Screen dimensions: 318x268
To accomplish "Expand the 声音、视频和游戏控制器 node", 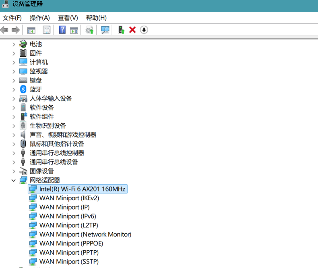I will [x=14, y=135].
